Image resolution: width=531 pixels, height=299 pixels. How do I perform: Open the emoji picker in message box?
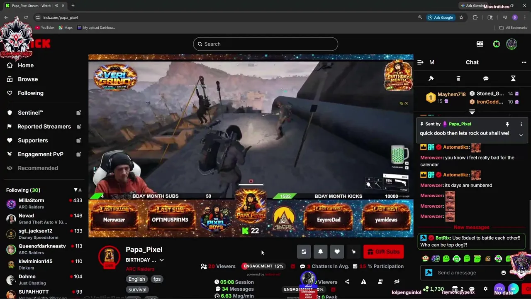504,273
